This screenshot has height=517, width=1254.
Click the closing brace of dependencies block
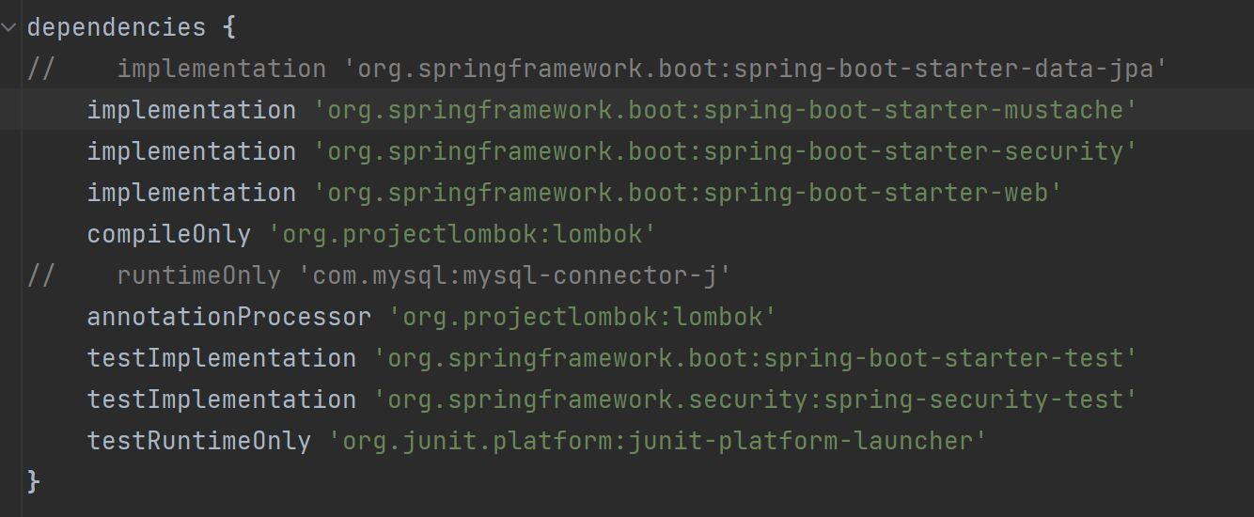tap(34, 482)
